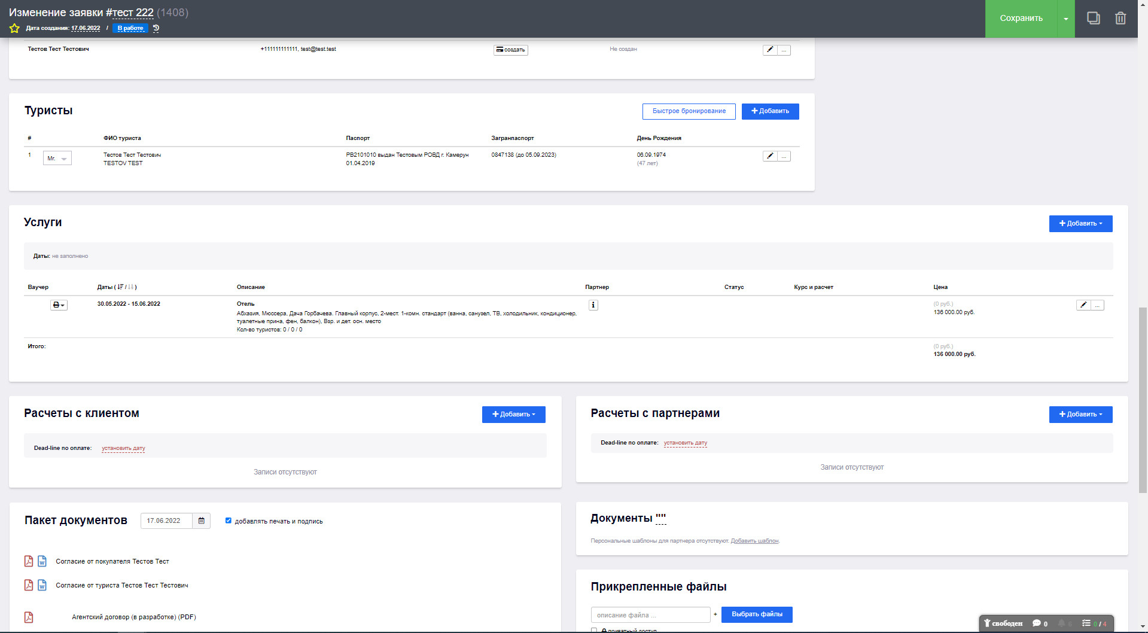This screenshot has height=633, width=1148.
Task: Open the Добавить menu in Расчеты с клиентом
Action: click(513, 415)
